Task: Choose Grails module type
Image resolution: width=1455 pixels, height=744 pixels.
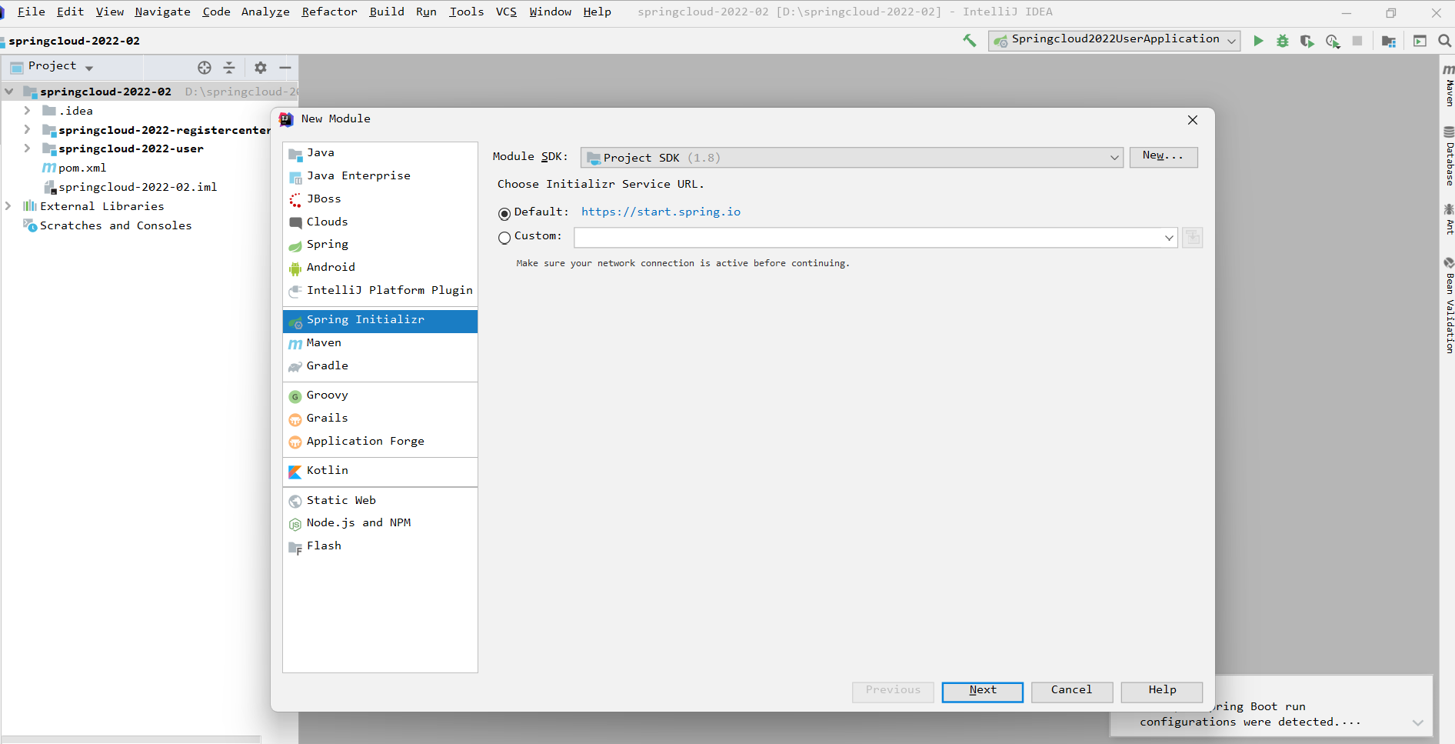Action: click(x=380, y=419)
